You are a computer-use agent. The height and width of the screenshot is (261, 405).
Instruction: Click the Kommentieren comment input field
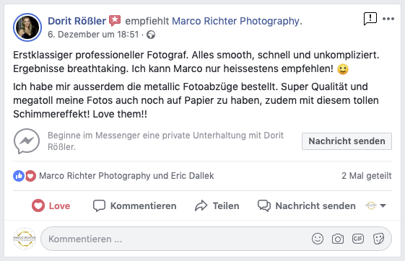click(x=216, y=239)
